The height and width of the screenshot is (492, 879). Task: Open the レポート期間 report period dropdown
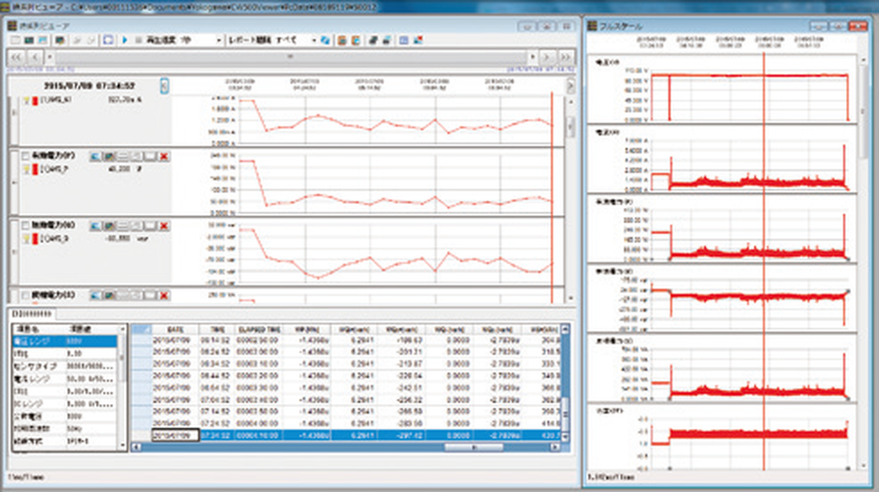pos(314,40)
